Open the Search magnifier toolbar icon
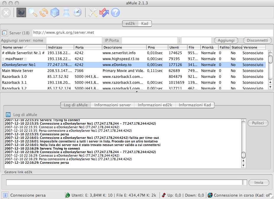Image resolution: width=274 pixels, height=199 pixels. click(x=33, y=13)
